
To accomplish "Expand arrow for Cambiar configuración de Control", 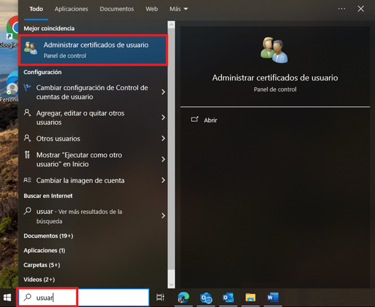I will (163, 92).
